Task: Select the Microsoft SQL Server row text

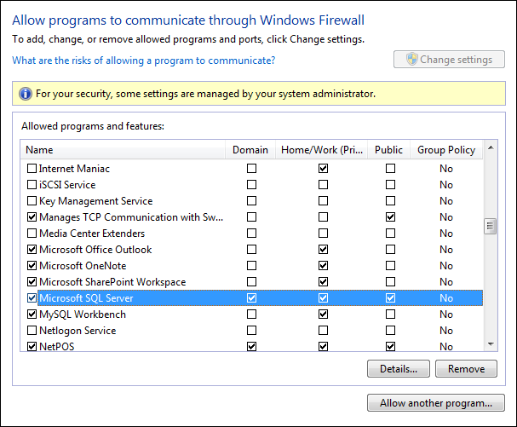Action: click(x=86, y=298)
